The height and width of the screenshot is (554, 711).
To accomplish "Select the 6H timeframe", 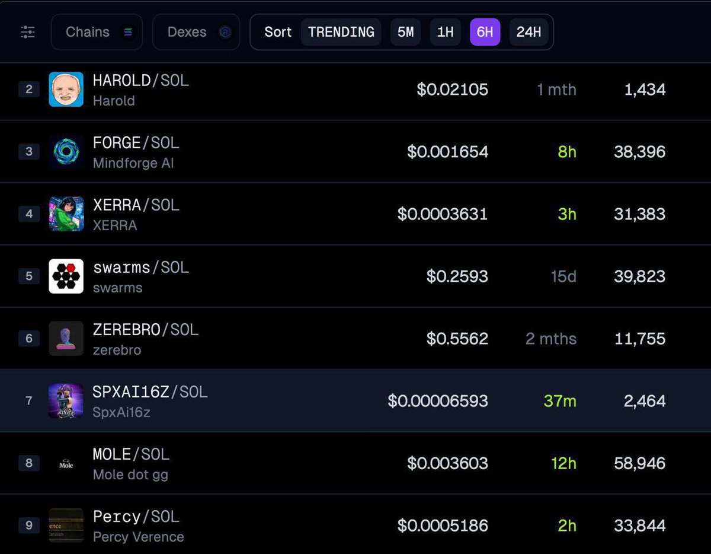I will (485, 32).
